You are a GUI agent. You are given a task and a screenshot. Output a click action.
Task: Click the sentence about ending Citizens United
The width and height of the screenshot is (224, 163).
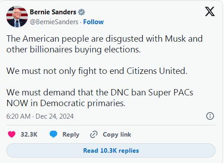(x=97, y=71)
